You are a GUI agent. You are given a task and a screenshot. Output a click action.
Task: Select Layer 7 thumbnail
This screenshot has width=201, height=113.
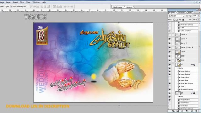[x=178, y=39]
